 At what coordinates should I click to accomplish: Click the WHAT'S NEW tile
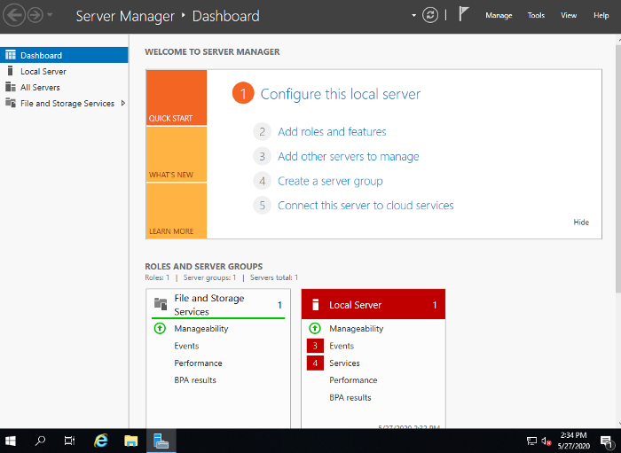177,154
